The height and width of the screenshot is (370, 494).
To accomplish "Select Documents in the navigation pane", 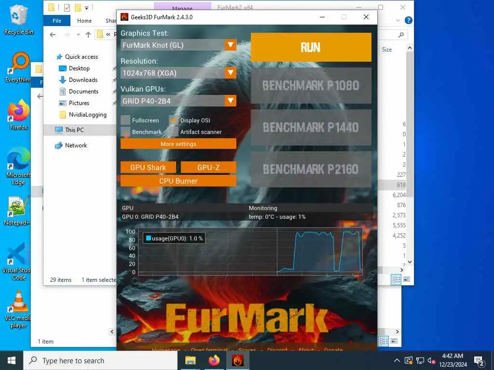I will point(83,92).
